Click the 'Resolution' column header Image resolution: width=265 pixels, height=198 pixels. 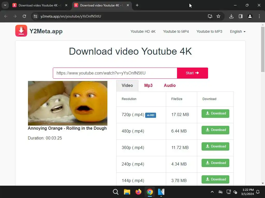click(129, 99)
